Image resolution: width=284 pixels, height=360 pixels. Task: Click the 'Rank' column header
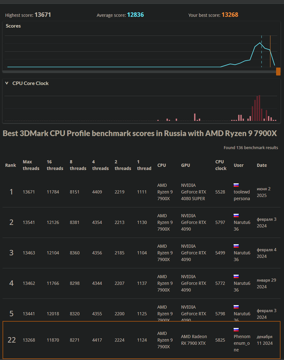click(10, 165)
